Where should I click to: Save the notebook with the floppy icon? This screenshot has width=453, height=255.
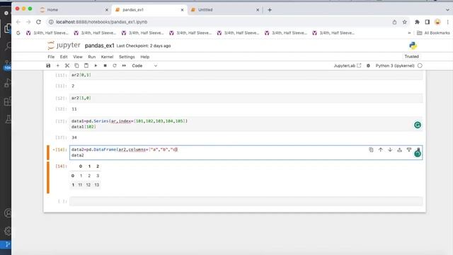(48, 66)
